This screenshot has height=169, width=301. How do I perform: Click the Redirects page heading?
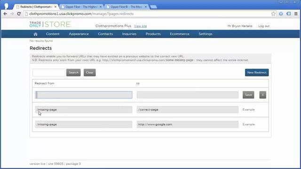click(x=41, y=48)
